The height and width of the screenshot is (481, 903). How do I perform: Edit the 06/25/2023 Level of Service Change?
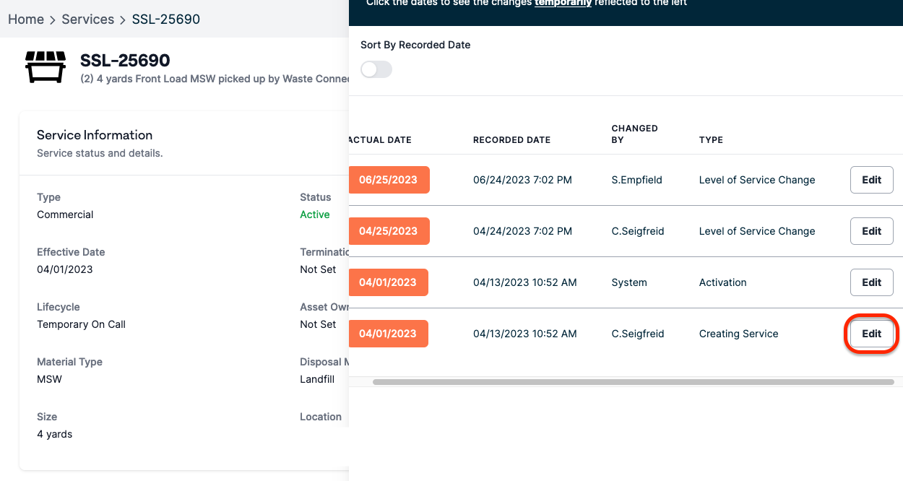(x=872, y=180)
